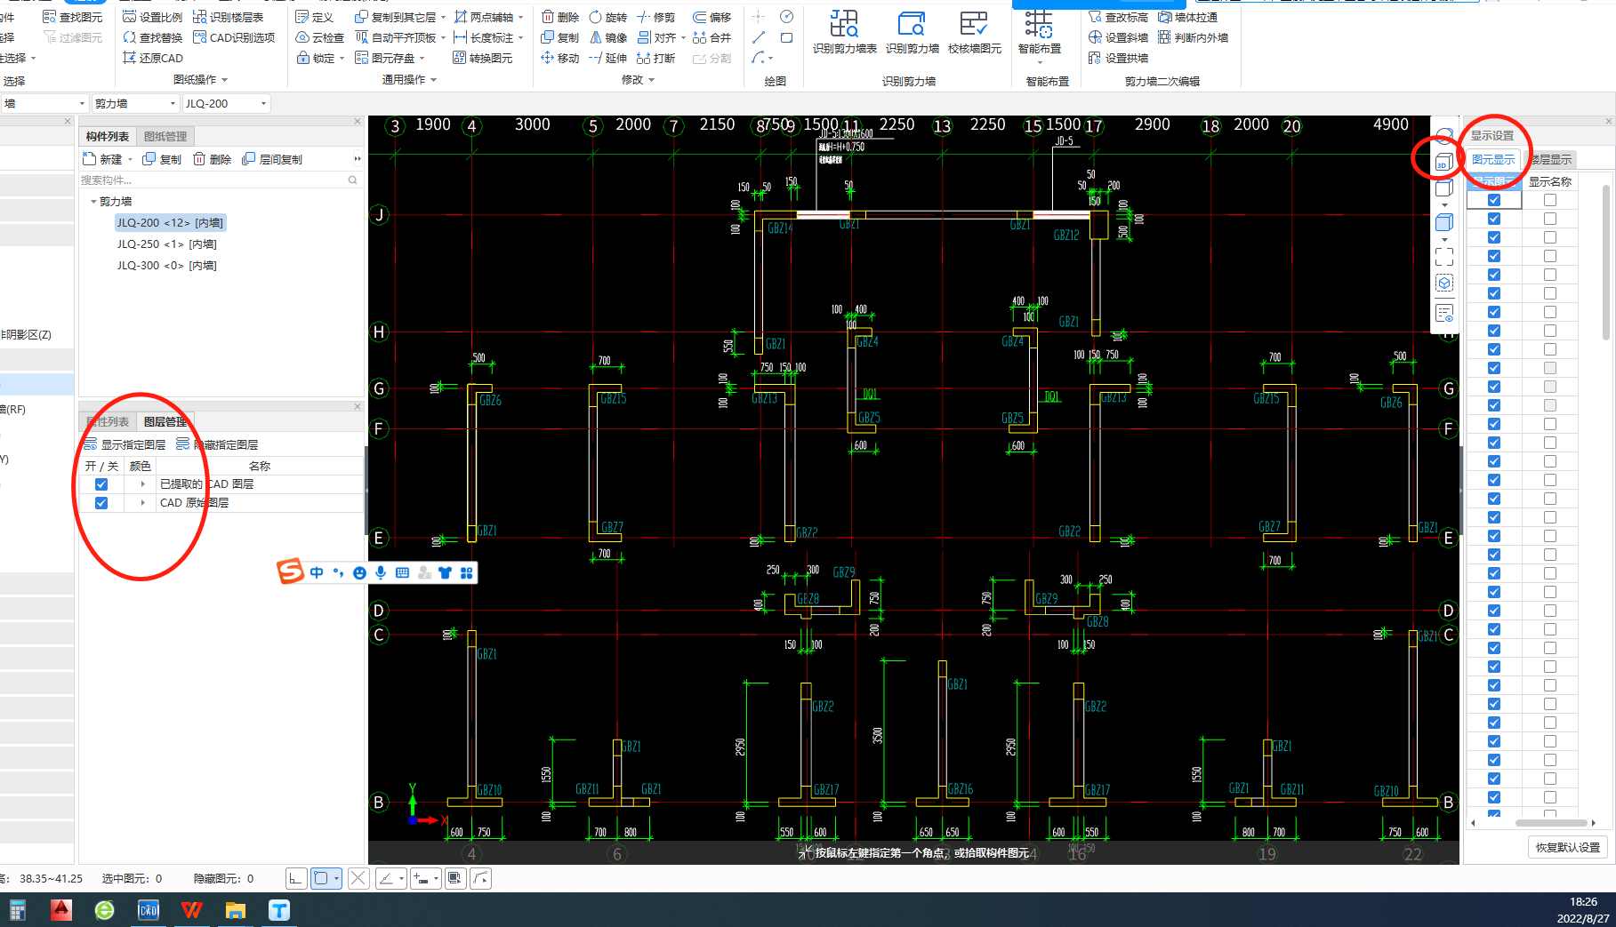Open the display settings list-eye icon
Screen dimensions: 1616x927
coord(1443,313)
